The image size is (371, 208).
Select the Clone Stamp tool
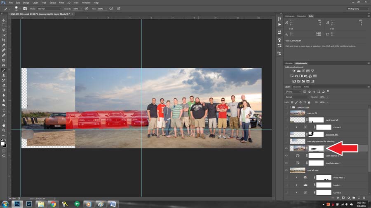click(x=4, y=75)
